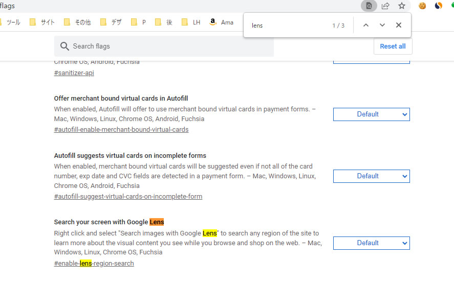Viewport: 454px width, 284px height.
Task: Click the Reset all button
Action: click(x=393, y=46)
